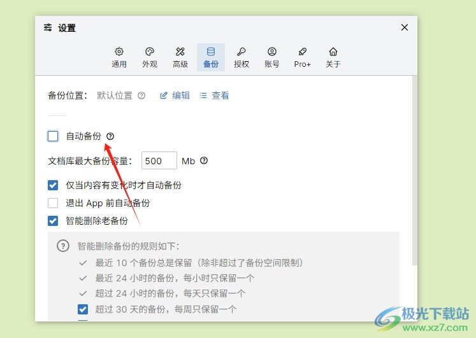Click the 默认位置 text
Image resolution: width=476 pixels, height=338 pixels.
coord(115,95)
